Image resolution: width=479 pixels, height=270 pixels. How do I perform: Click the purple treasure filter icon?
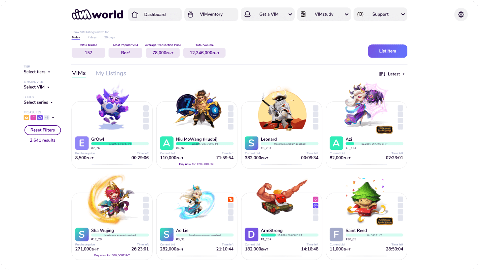pos(40,117)
